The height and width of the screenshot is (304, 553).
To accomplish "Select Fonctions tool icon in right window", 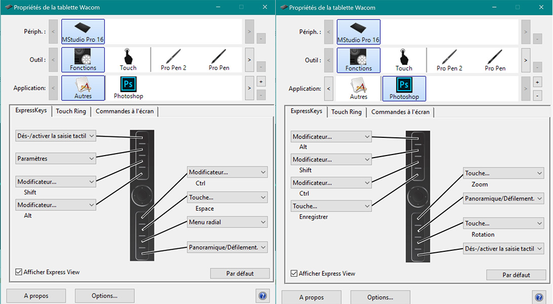I will point(358,60).
